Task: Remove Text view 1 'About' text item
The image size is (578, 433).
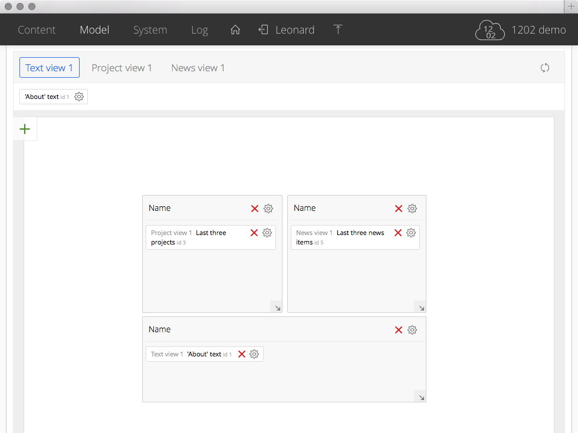Action: 242,354
